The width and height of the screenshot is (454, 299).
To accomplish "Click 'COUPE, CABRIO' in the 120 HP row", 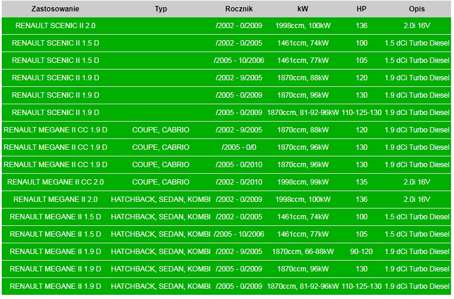I will click(161, 130).
